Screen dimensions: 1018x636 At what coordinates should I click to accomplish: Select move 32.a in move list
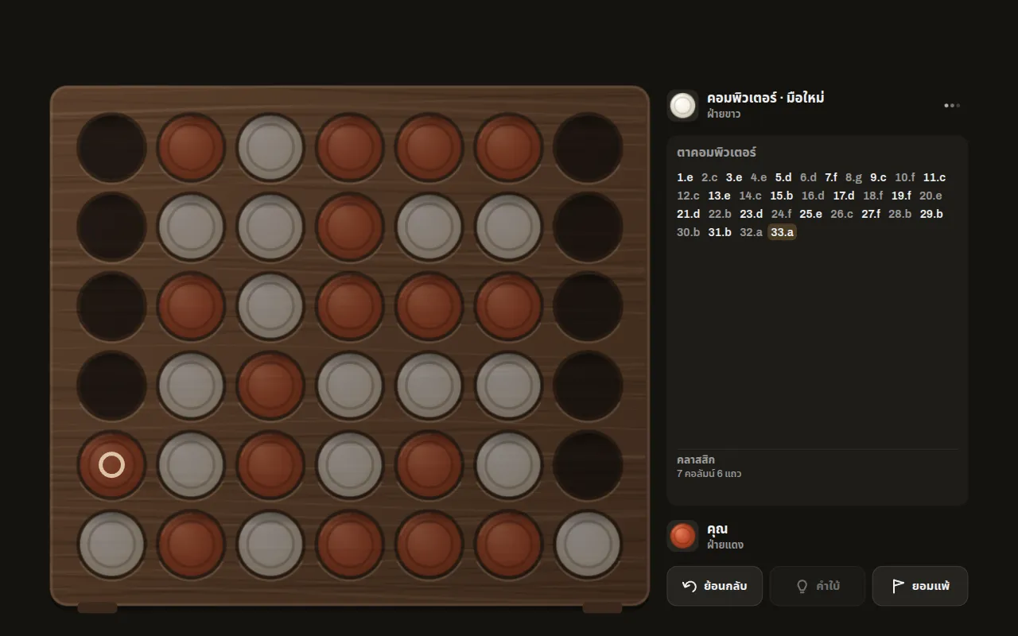751,232
